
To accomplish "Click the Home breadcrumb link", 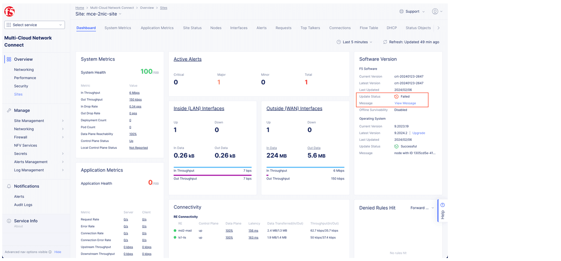I will (79, 8).
